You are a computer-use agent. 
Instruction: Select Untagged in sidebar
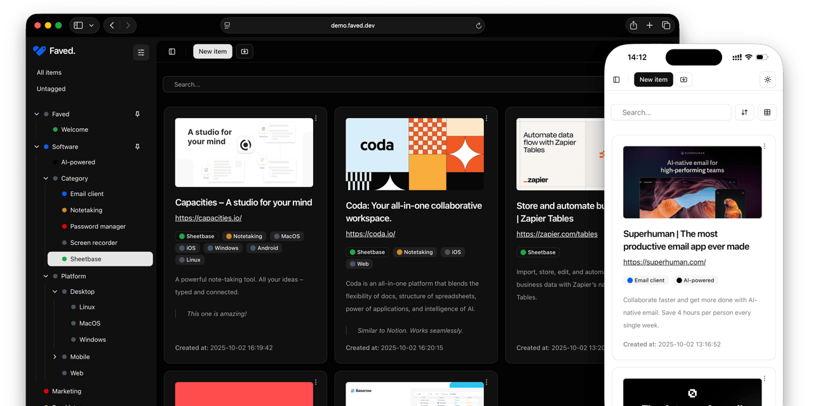pyautogui.click(x=51, y=89)
